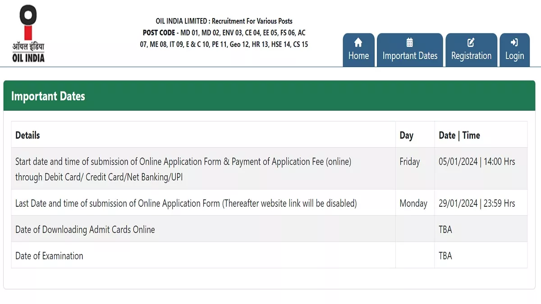Click the sign-in arrow icon above Login
This screenshot has height=304, width=541.
tap(514, 42)
